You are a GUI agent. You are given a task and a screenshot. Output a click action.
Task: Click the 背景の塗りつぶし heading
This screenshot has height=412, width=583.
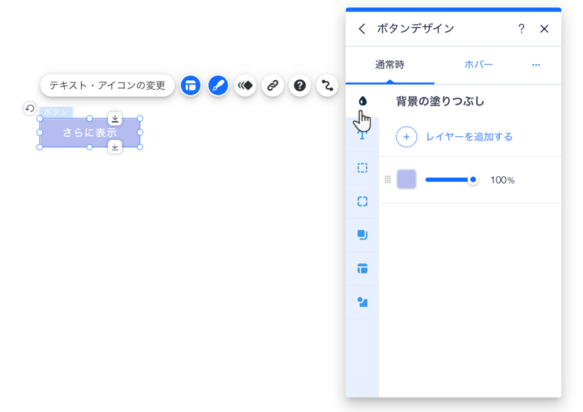[x=440, y=101]
